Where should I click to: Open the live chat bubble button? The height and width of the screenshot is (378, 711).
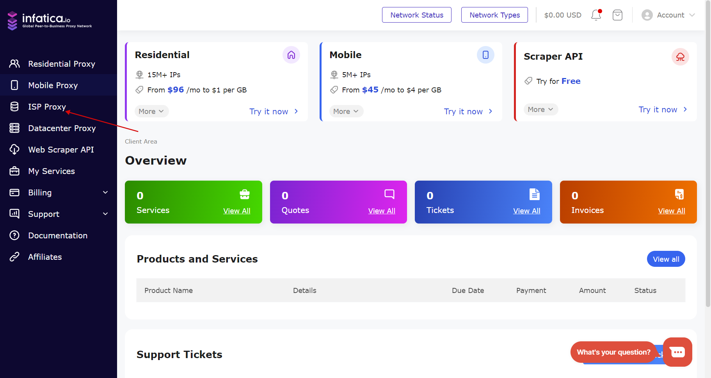tap(677, 352)
